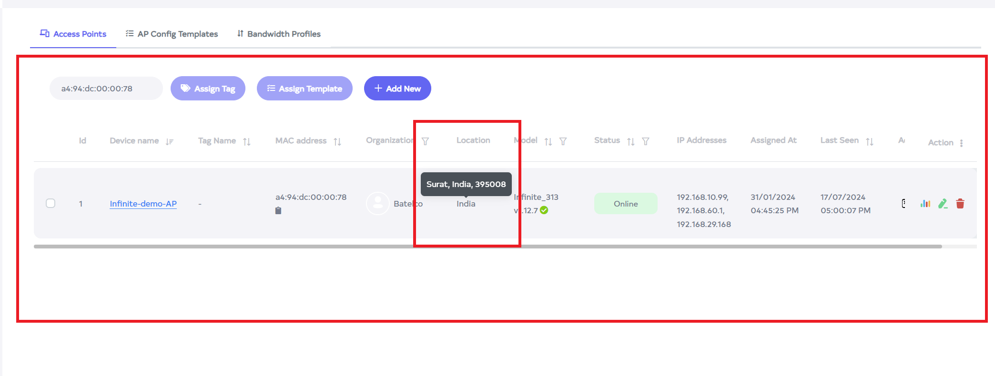Screen dimensions: 995x376
Task: Sort by MAC address column
Action: (337, 142)
